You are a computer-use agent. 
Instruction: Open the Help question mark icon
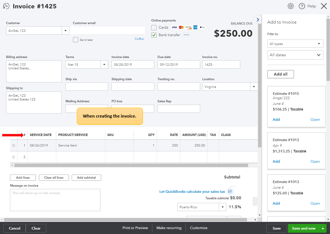302,6
